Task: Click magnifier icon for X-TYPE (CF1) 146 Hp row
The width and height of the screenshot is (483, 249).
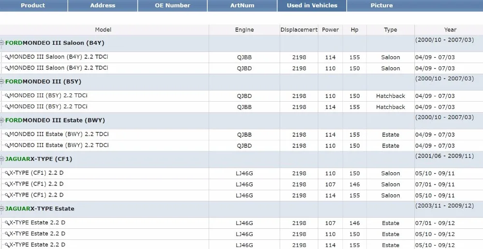Action: pos(7,184)
